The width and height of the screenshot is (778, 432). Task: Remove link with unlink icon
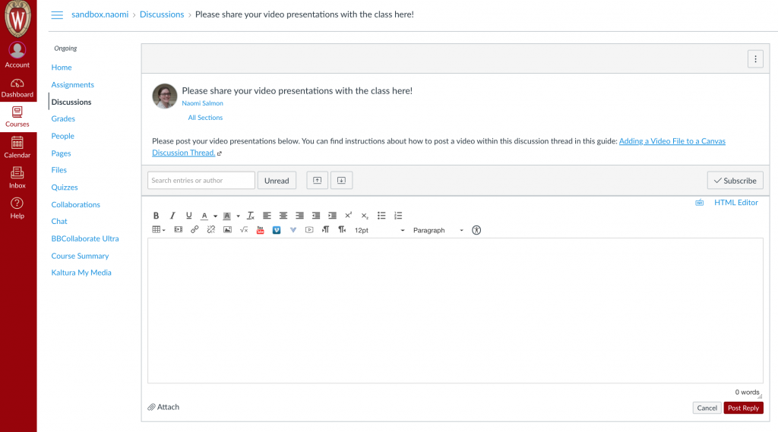point(211,229)
